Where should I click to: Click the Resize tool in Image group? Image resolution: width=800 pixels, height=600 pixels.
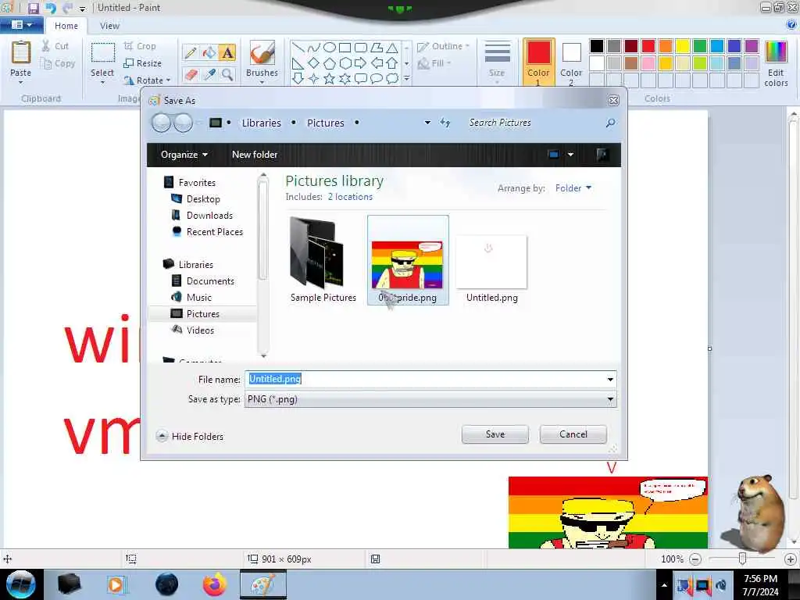[x=143, y=63]
